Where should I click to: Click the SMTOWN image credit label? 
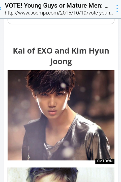[x=105, y=161]
